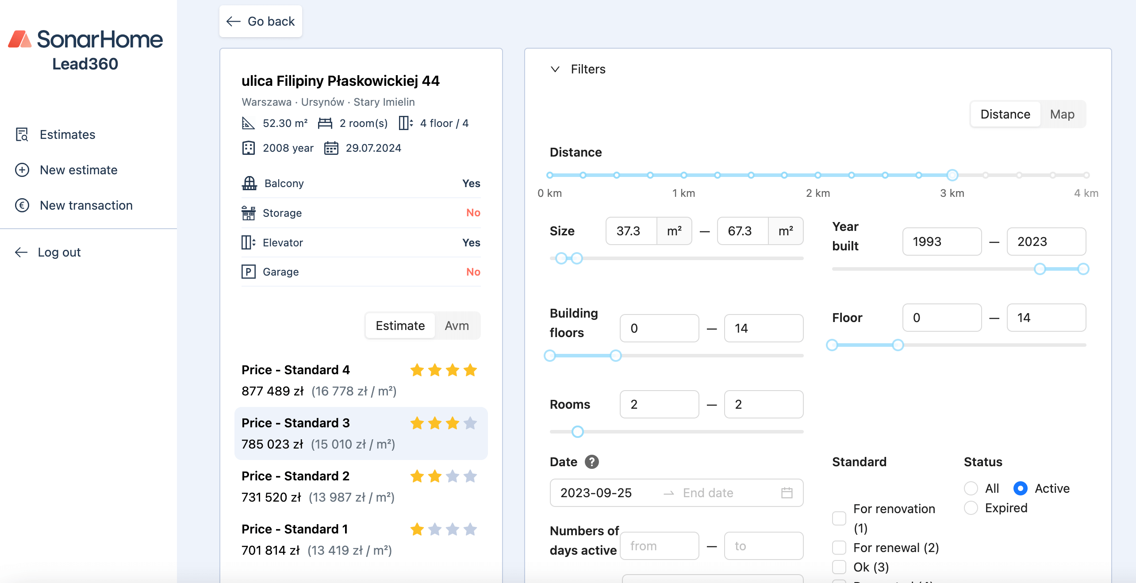Click the Log out arrow icon
Viewport: 1136px width, 583px height.
(21, 252)
